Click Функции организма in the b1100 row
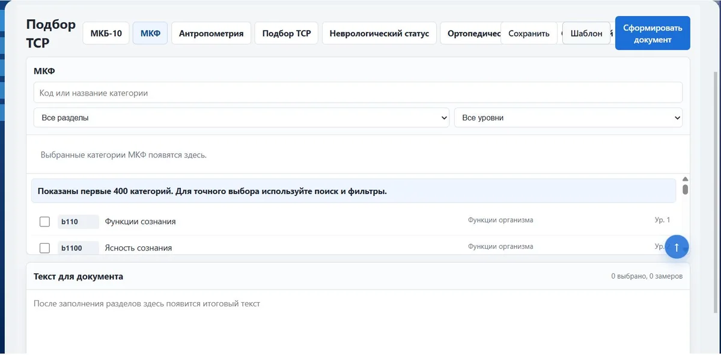 pyautogui.click(x=500, y=246)
